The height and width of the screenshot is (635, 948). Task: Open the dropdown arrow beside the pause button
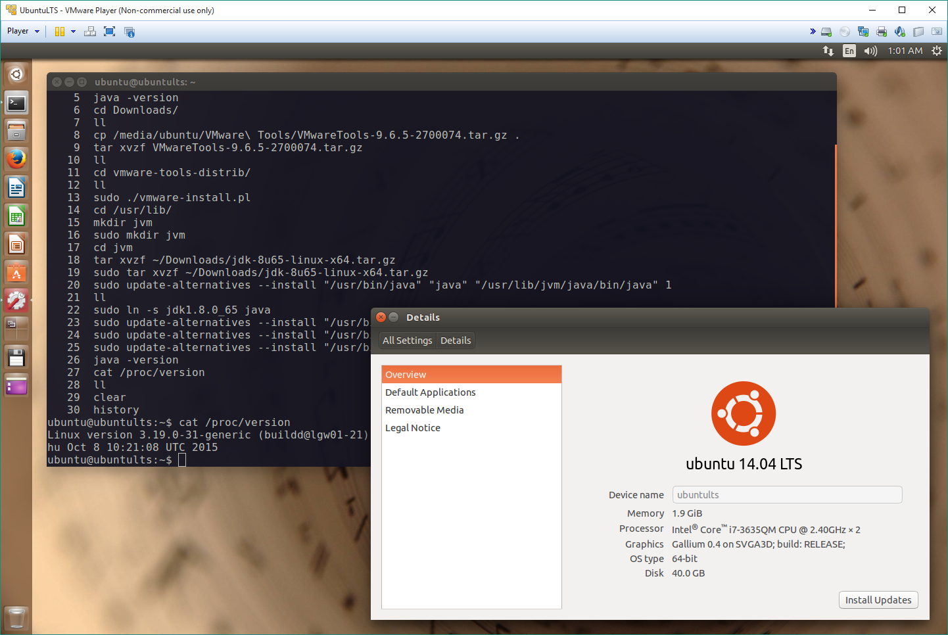point(73,31)
